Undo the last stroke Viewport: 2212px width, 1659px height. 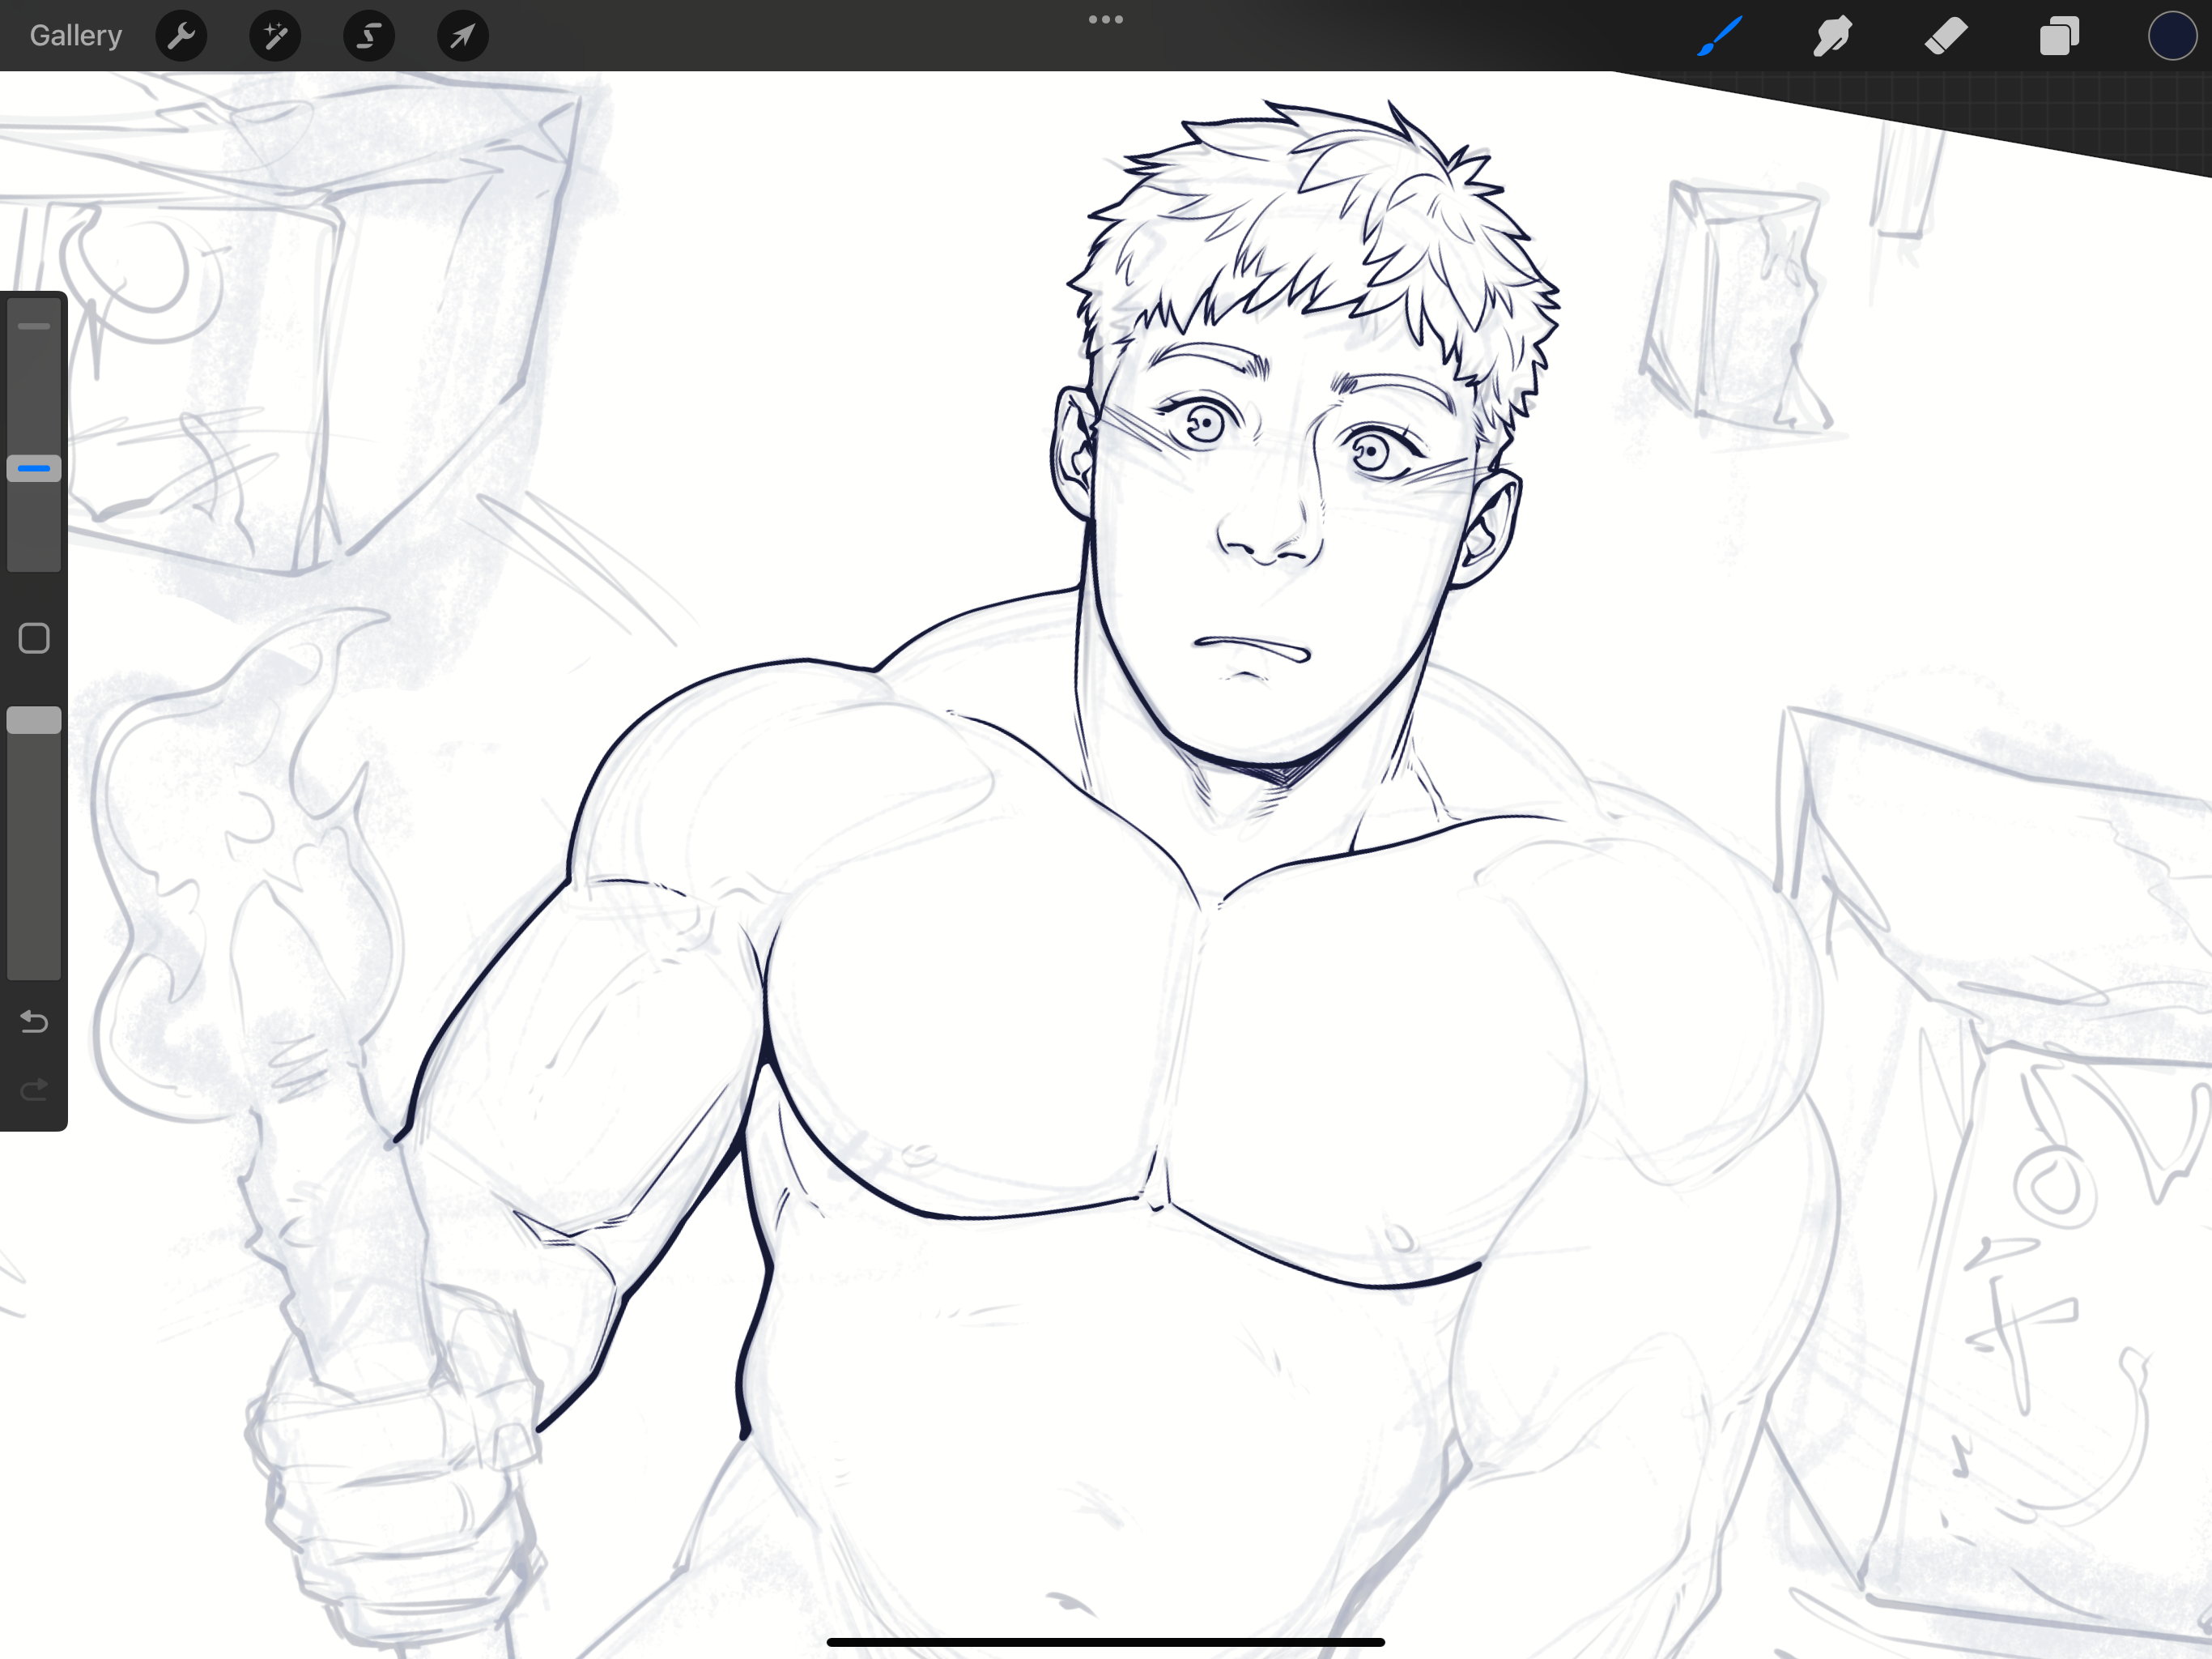[x=34, y=1021]
